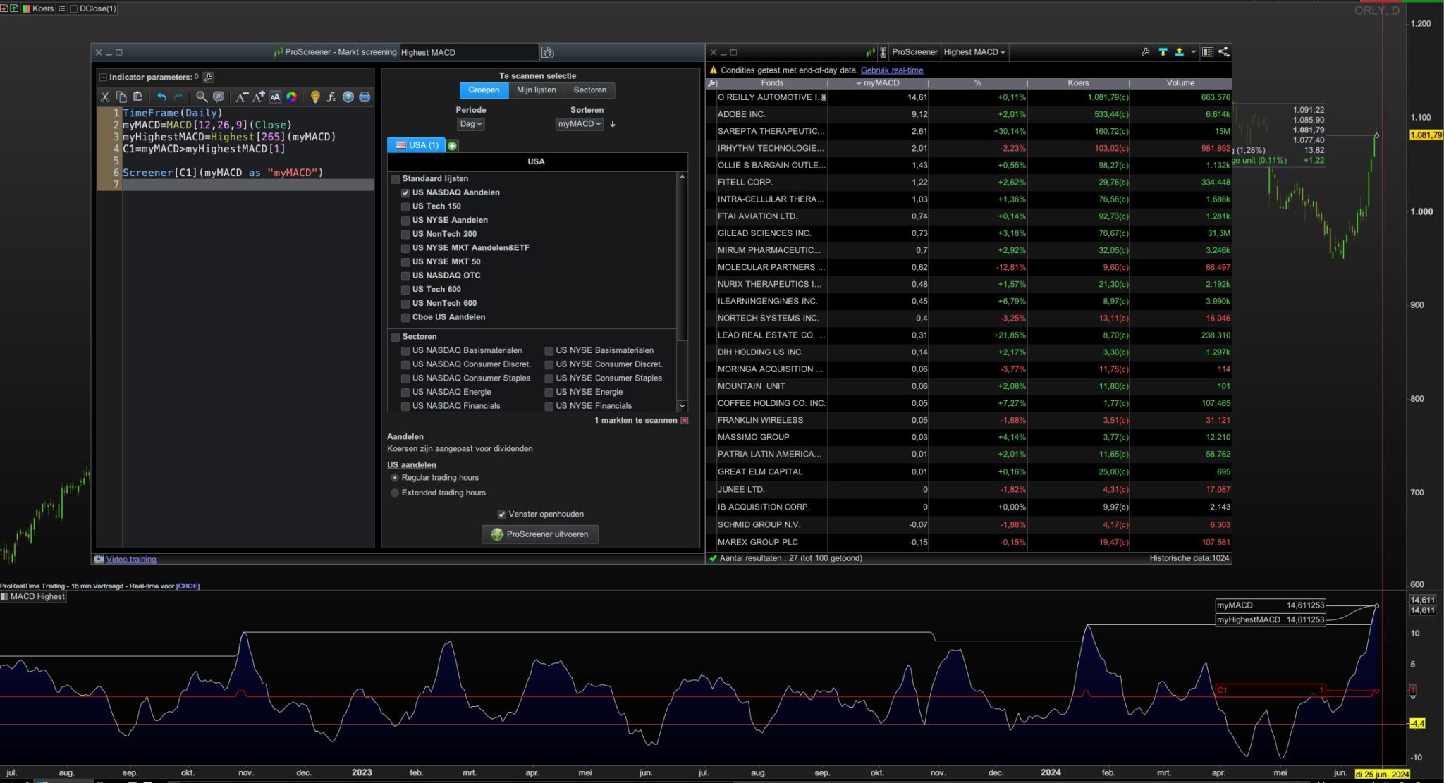Click the print icon in the editor toolbar
This screenshot has height=783, width=1444.
365,97
